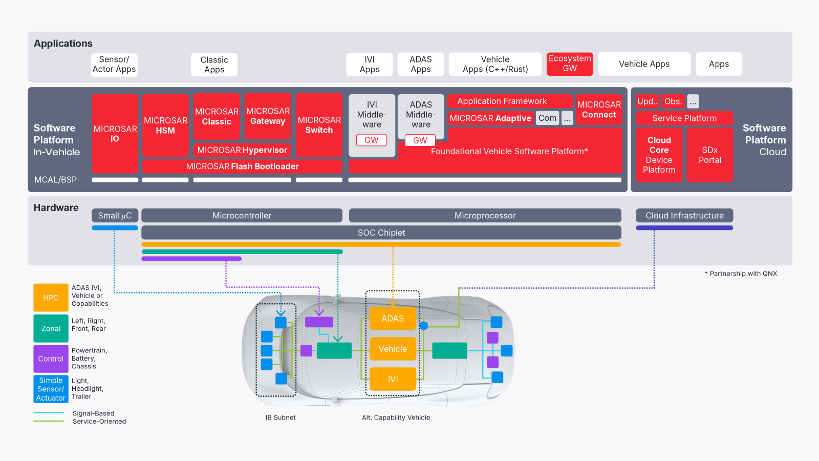Click the red Ecosystem GW box

570,64
